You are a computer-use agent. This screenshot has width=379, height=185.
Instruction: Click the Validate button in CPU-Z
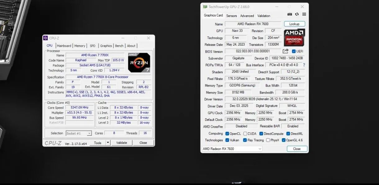(x=121, y=143)
